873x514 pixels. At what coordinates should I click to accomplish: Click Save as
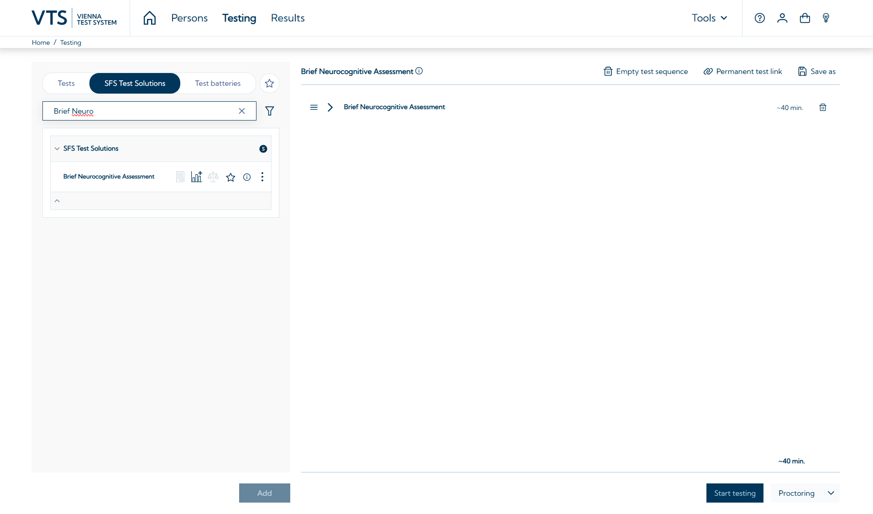point(817,72)
